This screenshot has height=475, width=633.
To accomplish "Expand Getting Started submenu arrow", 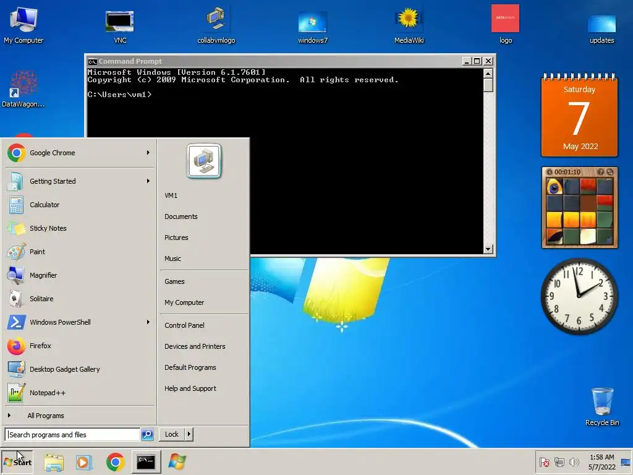I will [x=148, y=181].
